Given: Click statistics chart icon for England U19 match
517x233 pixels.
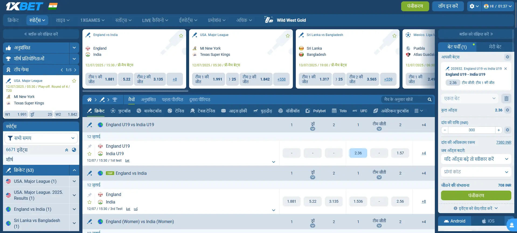Looking at the screenshot, I should (x=127, y=161).
